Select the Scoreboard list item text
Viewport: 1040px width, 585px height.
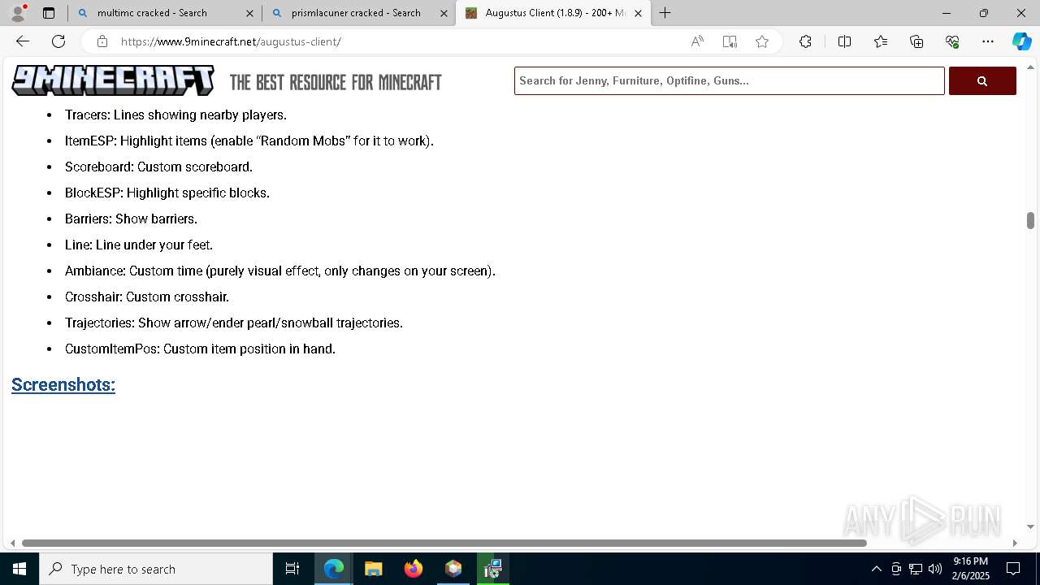click(x=158, y=167)
